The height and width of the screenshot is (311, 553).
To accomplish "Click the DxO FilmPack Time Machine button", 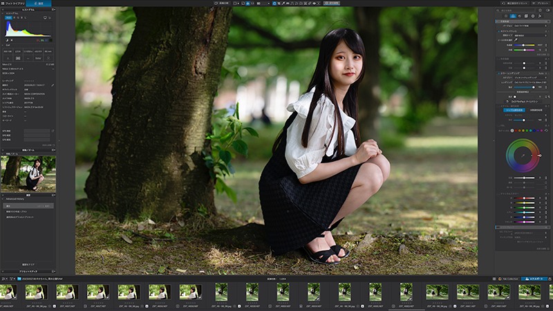I will point(525,101).
